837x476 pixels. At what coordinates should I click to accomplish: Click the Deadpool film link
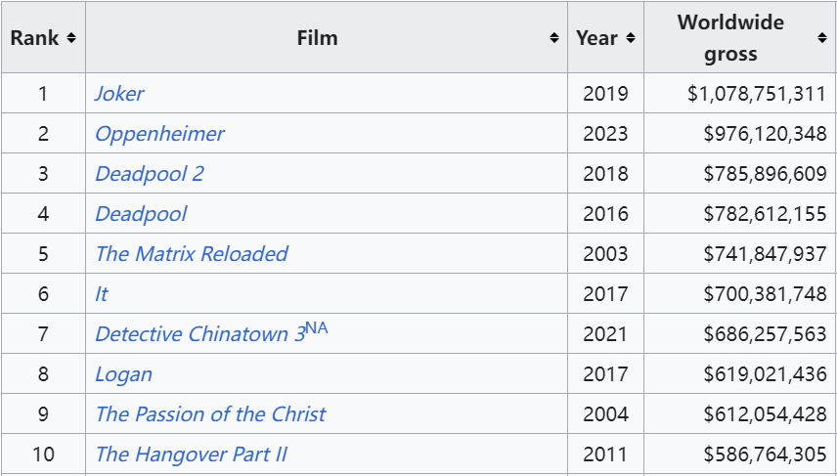click(141, 214)
